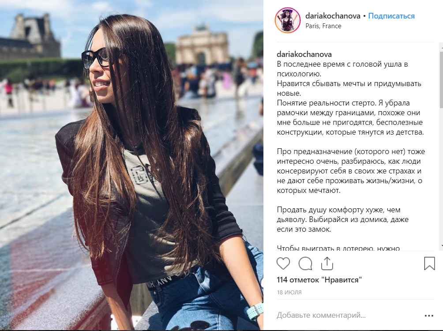Click the sunglasses on the woman's face
This screenshot has height=331, width=443.
pyautogui.click(x=96, y=59)
